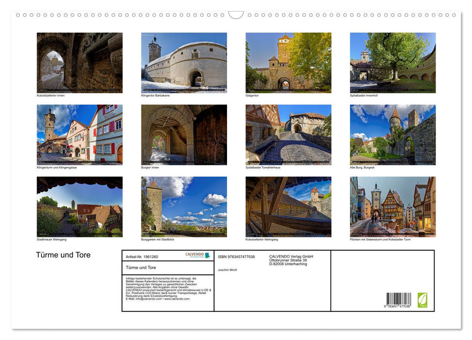View the Alte Burg, Burgeck photo
Viewport: 472px width, 340px height.
pos(393,135)
